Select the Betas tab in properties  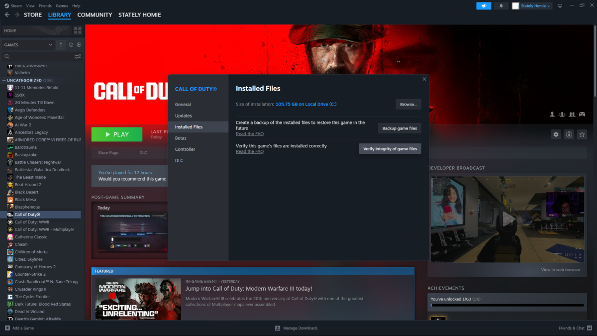pyautogui.click(x=181, y=138)
